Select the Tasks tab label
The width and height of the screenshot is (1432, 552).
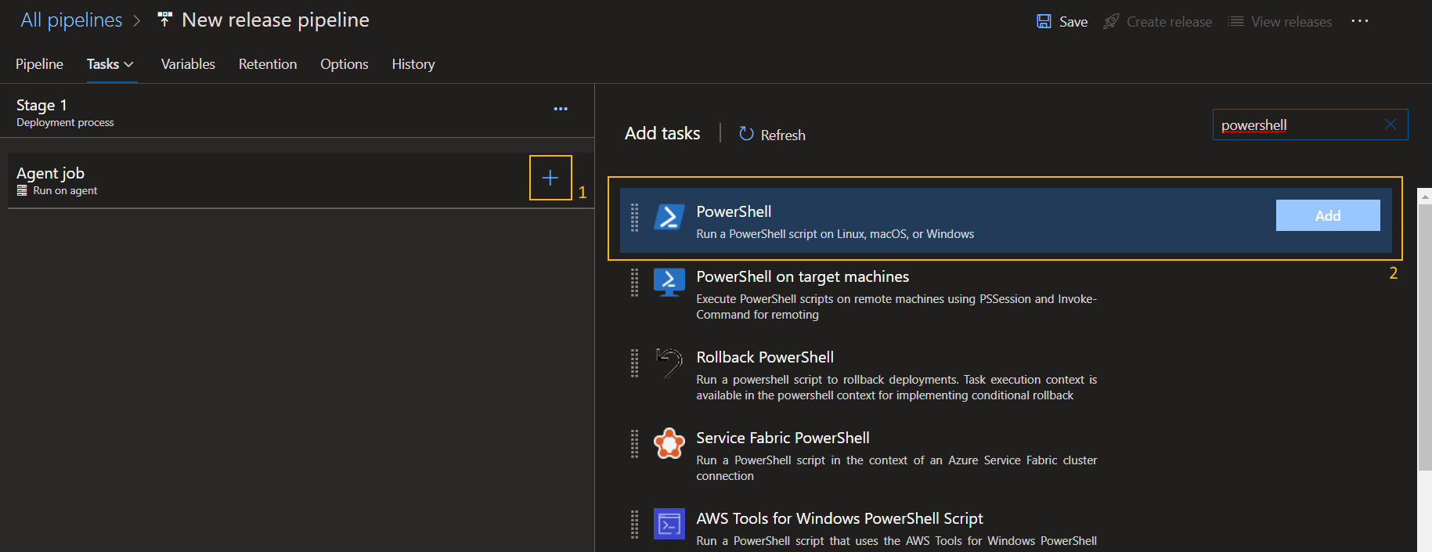[x=103, y=64]
